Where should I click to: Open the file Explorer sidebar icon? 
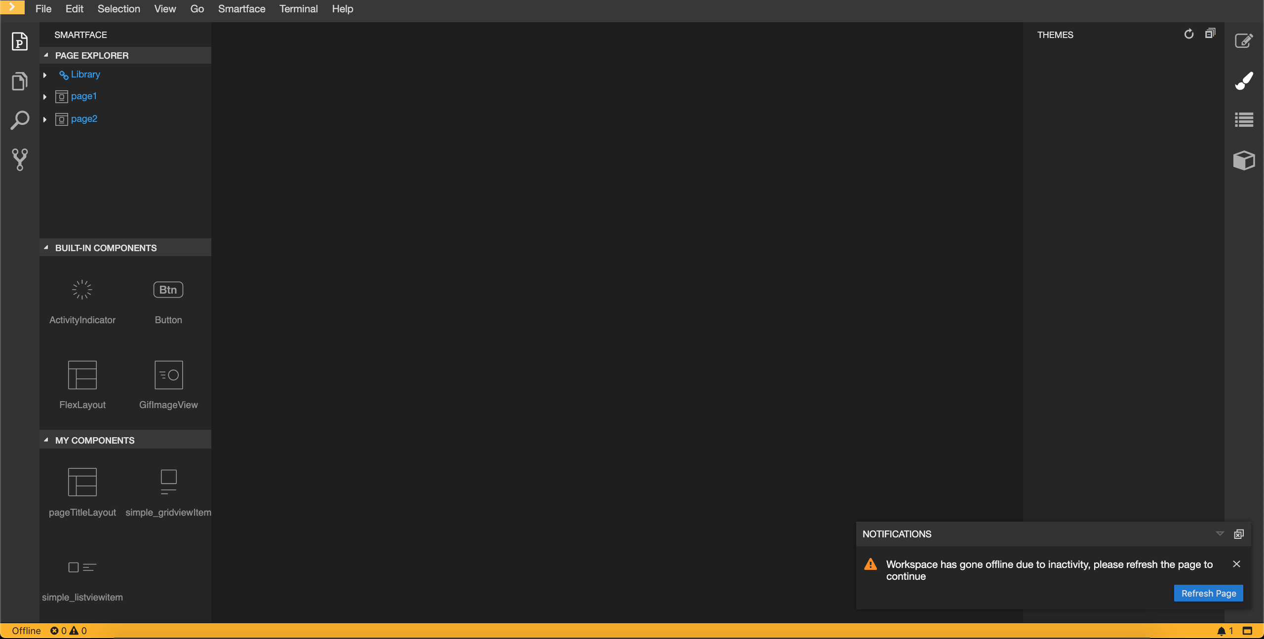click(19, 81)
